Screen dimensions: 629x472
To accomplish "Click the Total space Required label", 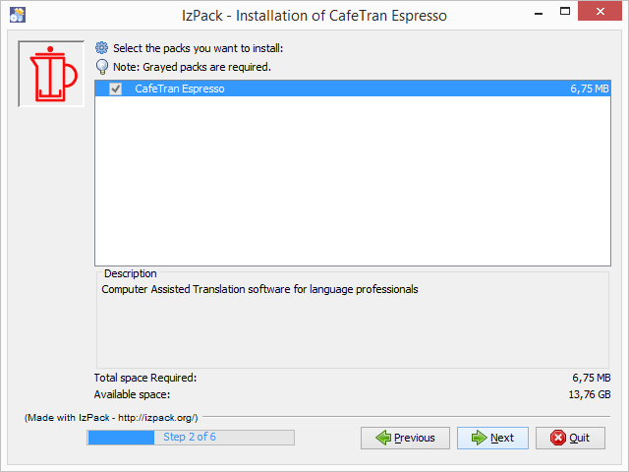I will [145, 378].
